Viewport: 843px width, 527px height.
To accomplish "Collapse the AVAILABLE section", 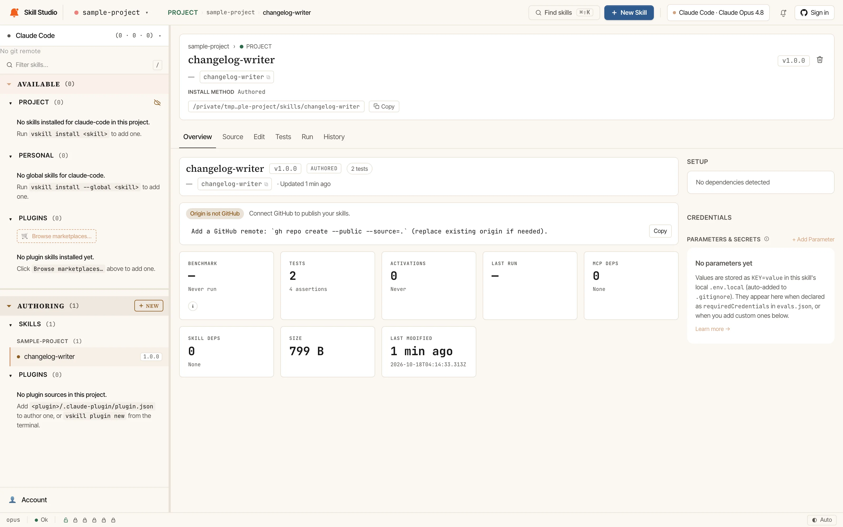I will [9, 84].
